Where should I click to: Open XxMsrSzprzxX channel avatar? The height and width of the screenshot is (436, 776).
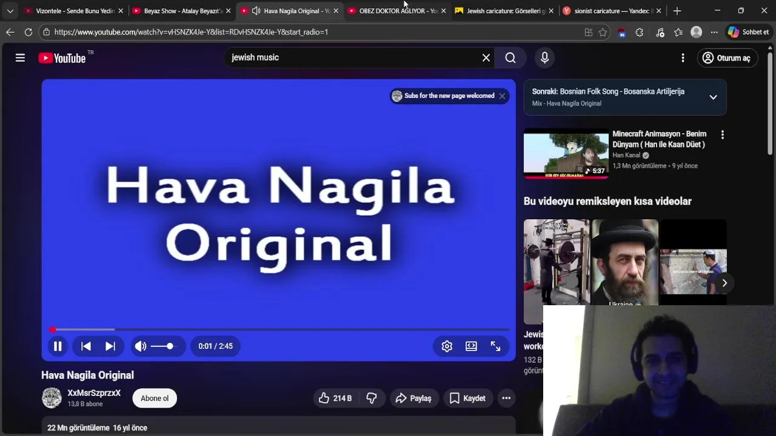click(52, 398)
